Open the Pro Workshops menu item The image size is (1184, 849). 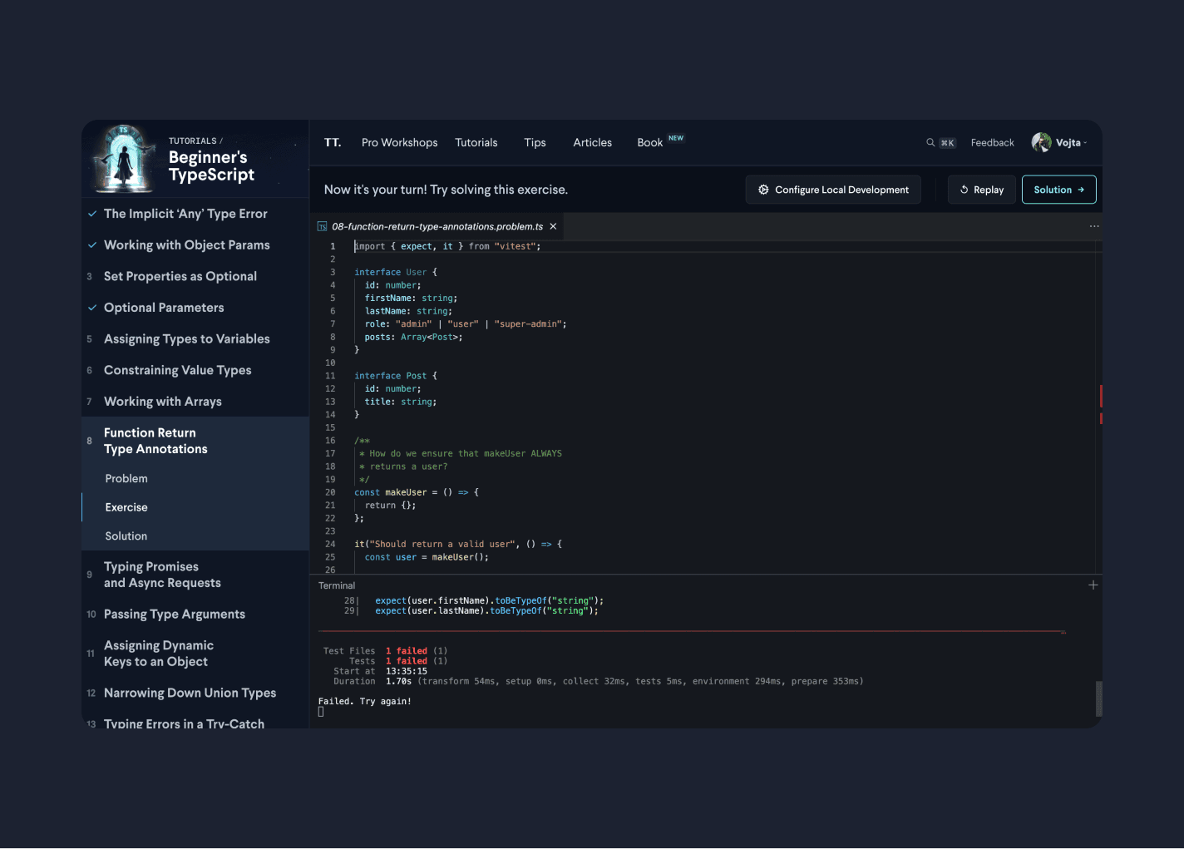coord(399,142)
